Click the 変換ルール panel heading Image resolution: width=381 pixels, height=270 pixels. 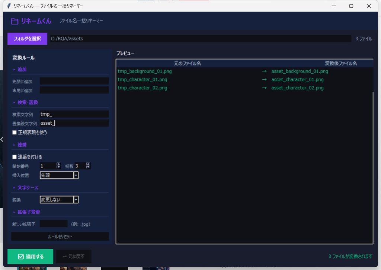[x=23, y=58]
